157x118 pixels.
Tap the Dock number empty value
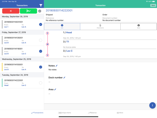[49, 82]
